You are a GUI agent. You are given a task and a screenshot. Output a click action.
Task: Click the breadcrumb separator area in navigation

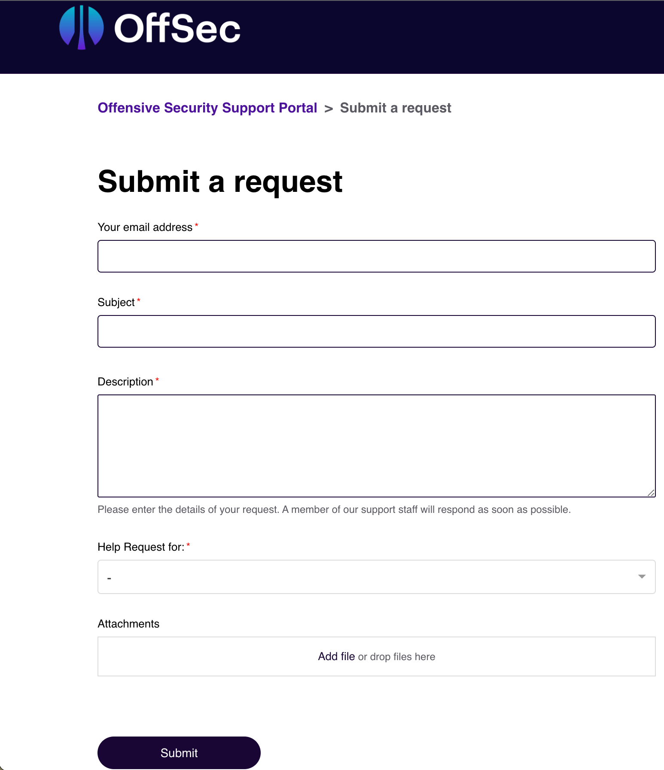click(329, 109)
